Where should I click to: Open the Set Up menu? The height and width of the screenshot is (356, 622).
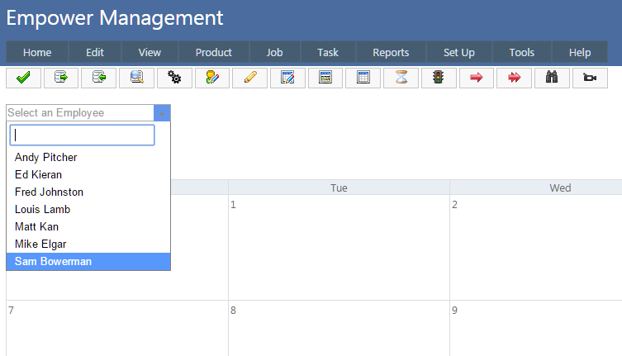coord(458,52)
